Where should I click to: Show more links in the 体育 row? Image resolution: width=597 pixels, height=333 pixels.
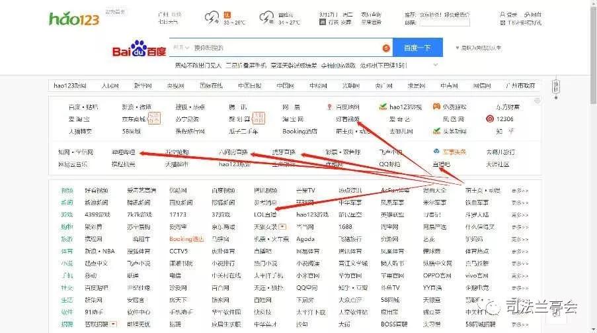[x=520, y=252]
